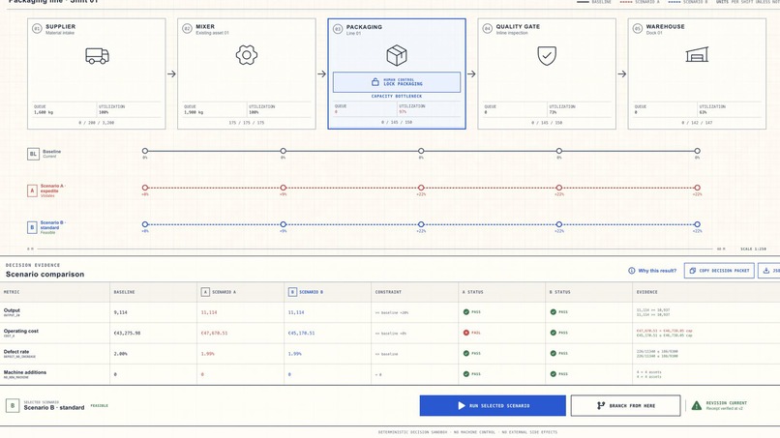Click the branch icon on Branch From Here
The width and height of the screenshot is (780, 438).
601,406
